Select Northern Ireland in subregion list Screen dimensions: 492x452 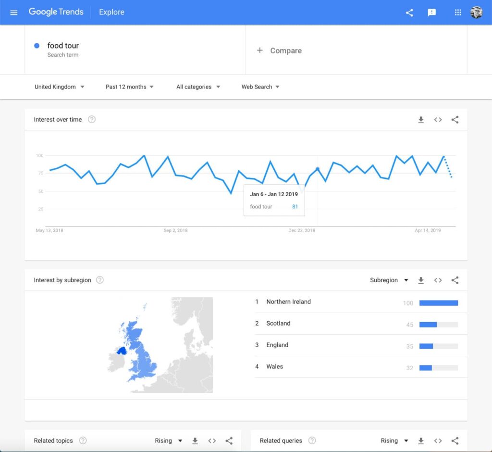pos(288,302)
